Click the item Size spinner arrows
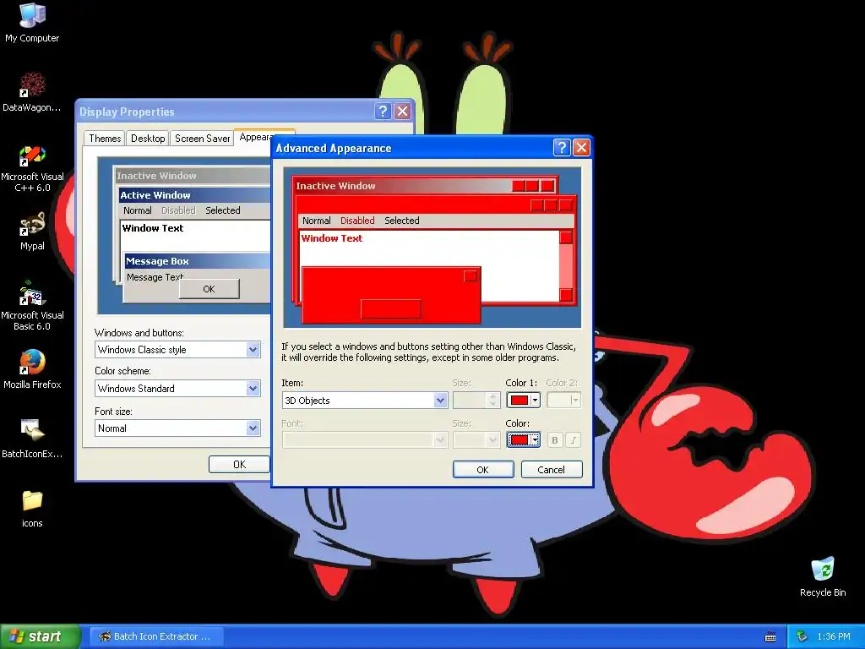 (x=492, y=400)
